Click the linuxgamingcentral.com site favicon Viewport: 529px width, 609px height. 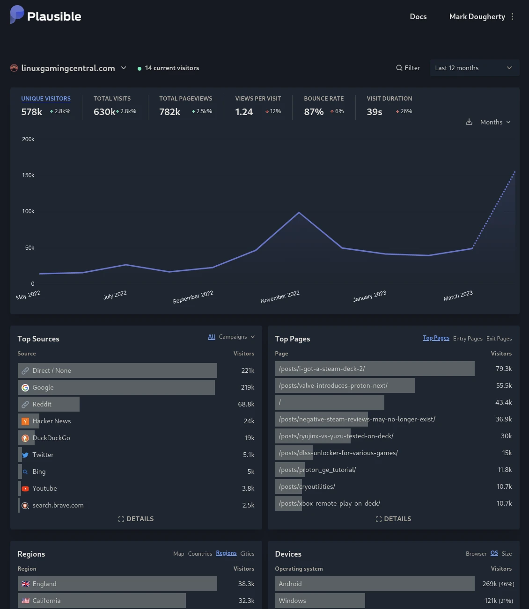pos(14,68)
